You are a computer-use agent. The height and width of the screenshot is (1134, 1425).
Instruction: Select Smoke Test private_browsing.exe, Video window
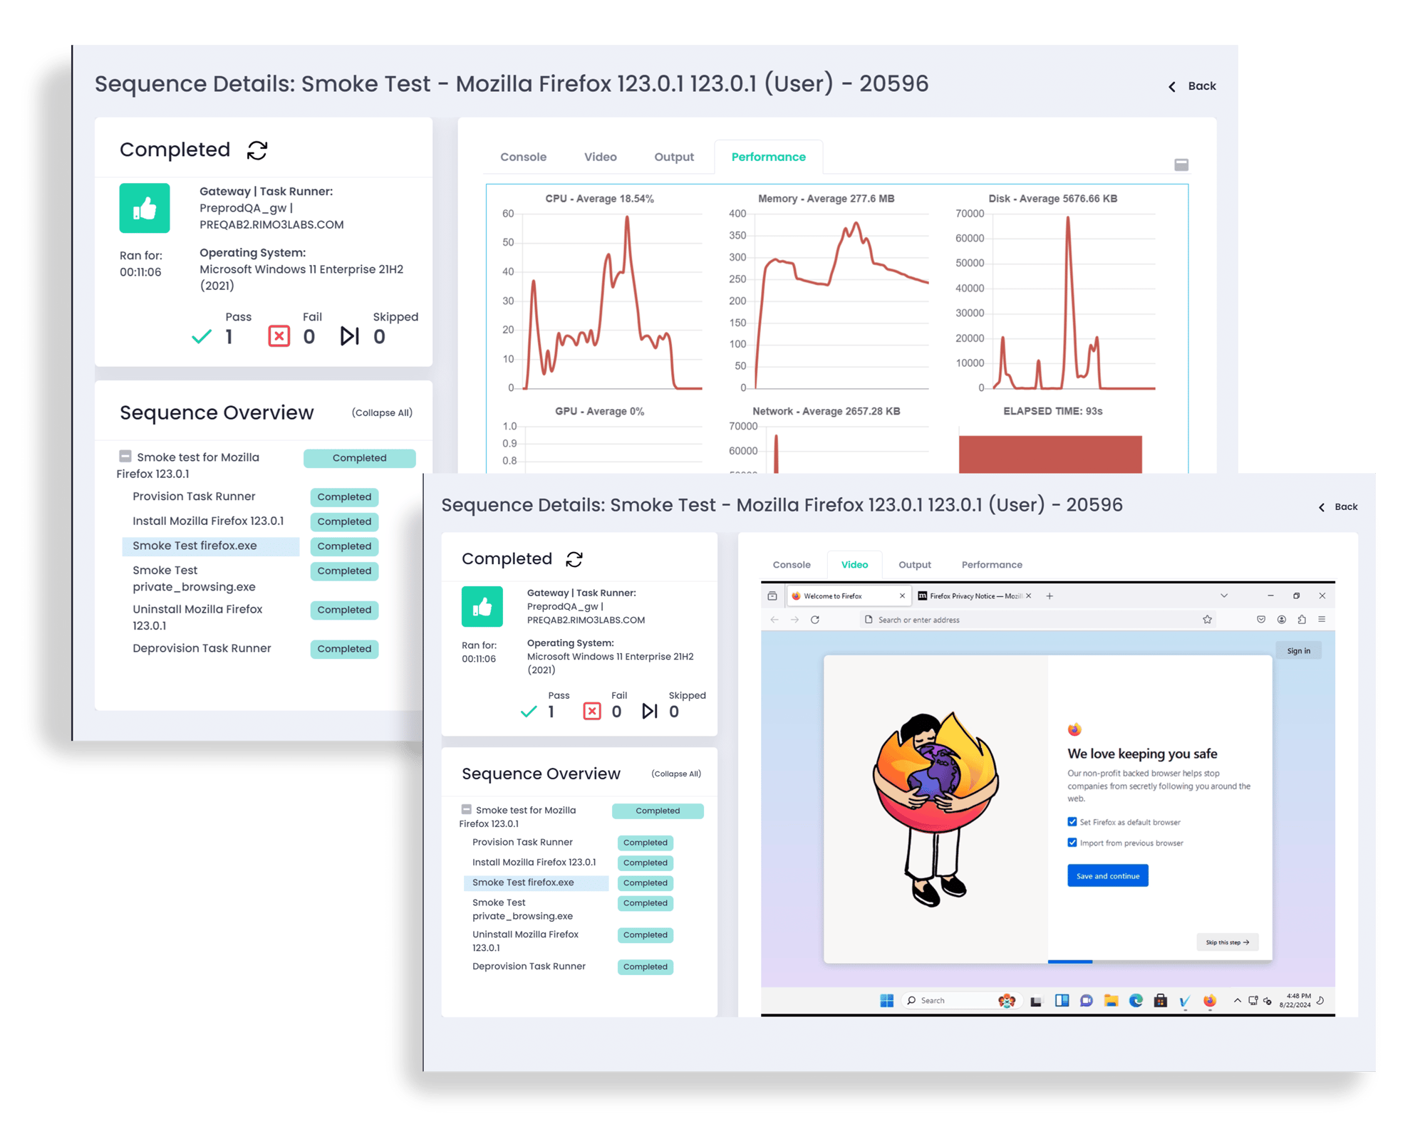click(x=522, y=910)
